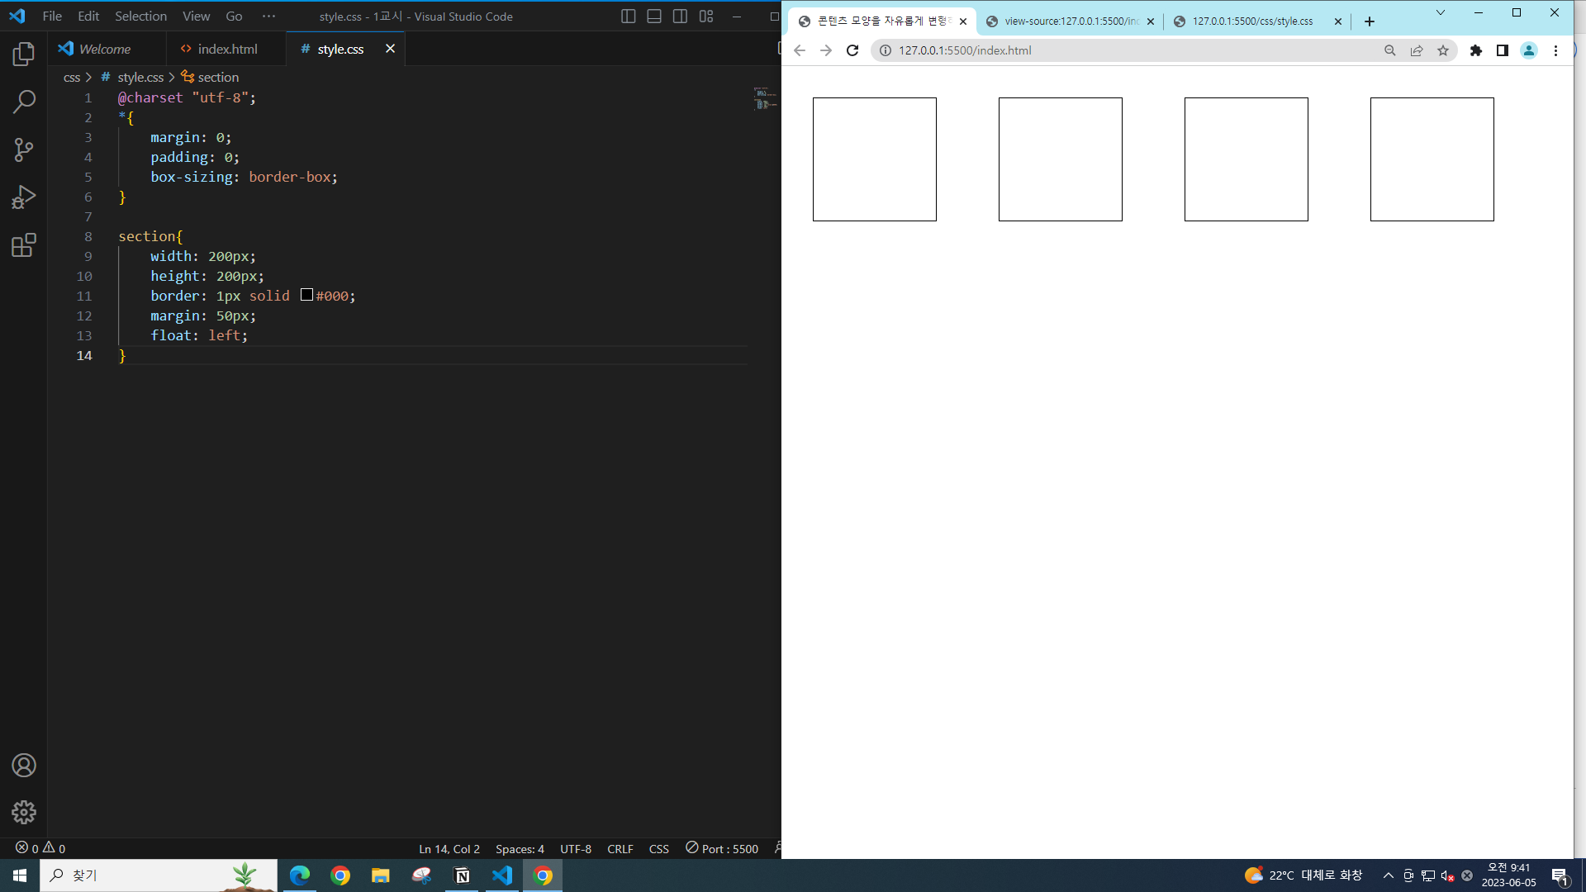Toggle the secondary sidebar layout button

(680, 17)
